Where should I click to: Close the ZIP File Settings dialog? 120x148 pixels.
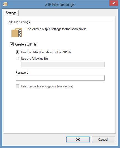[114, 3]
